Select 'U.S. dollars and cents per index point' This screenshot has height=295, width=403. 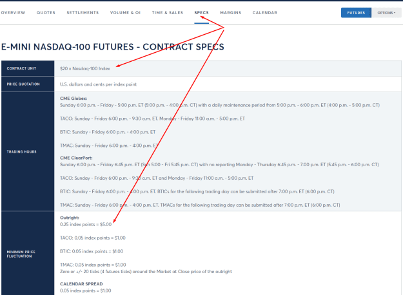[x=98, y=84]
